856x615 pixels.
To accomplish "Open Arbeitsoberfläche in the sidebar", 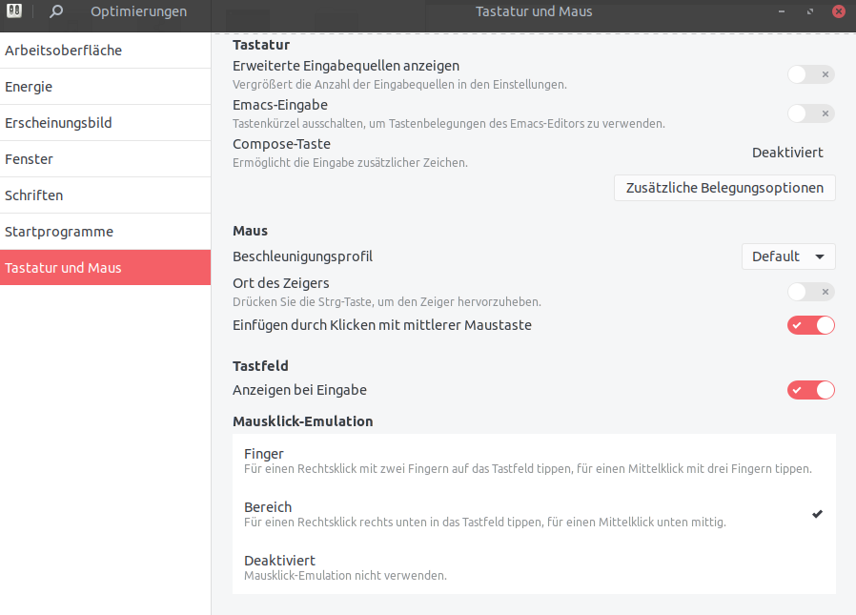I will 106,51.
